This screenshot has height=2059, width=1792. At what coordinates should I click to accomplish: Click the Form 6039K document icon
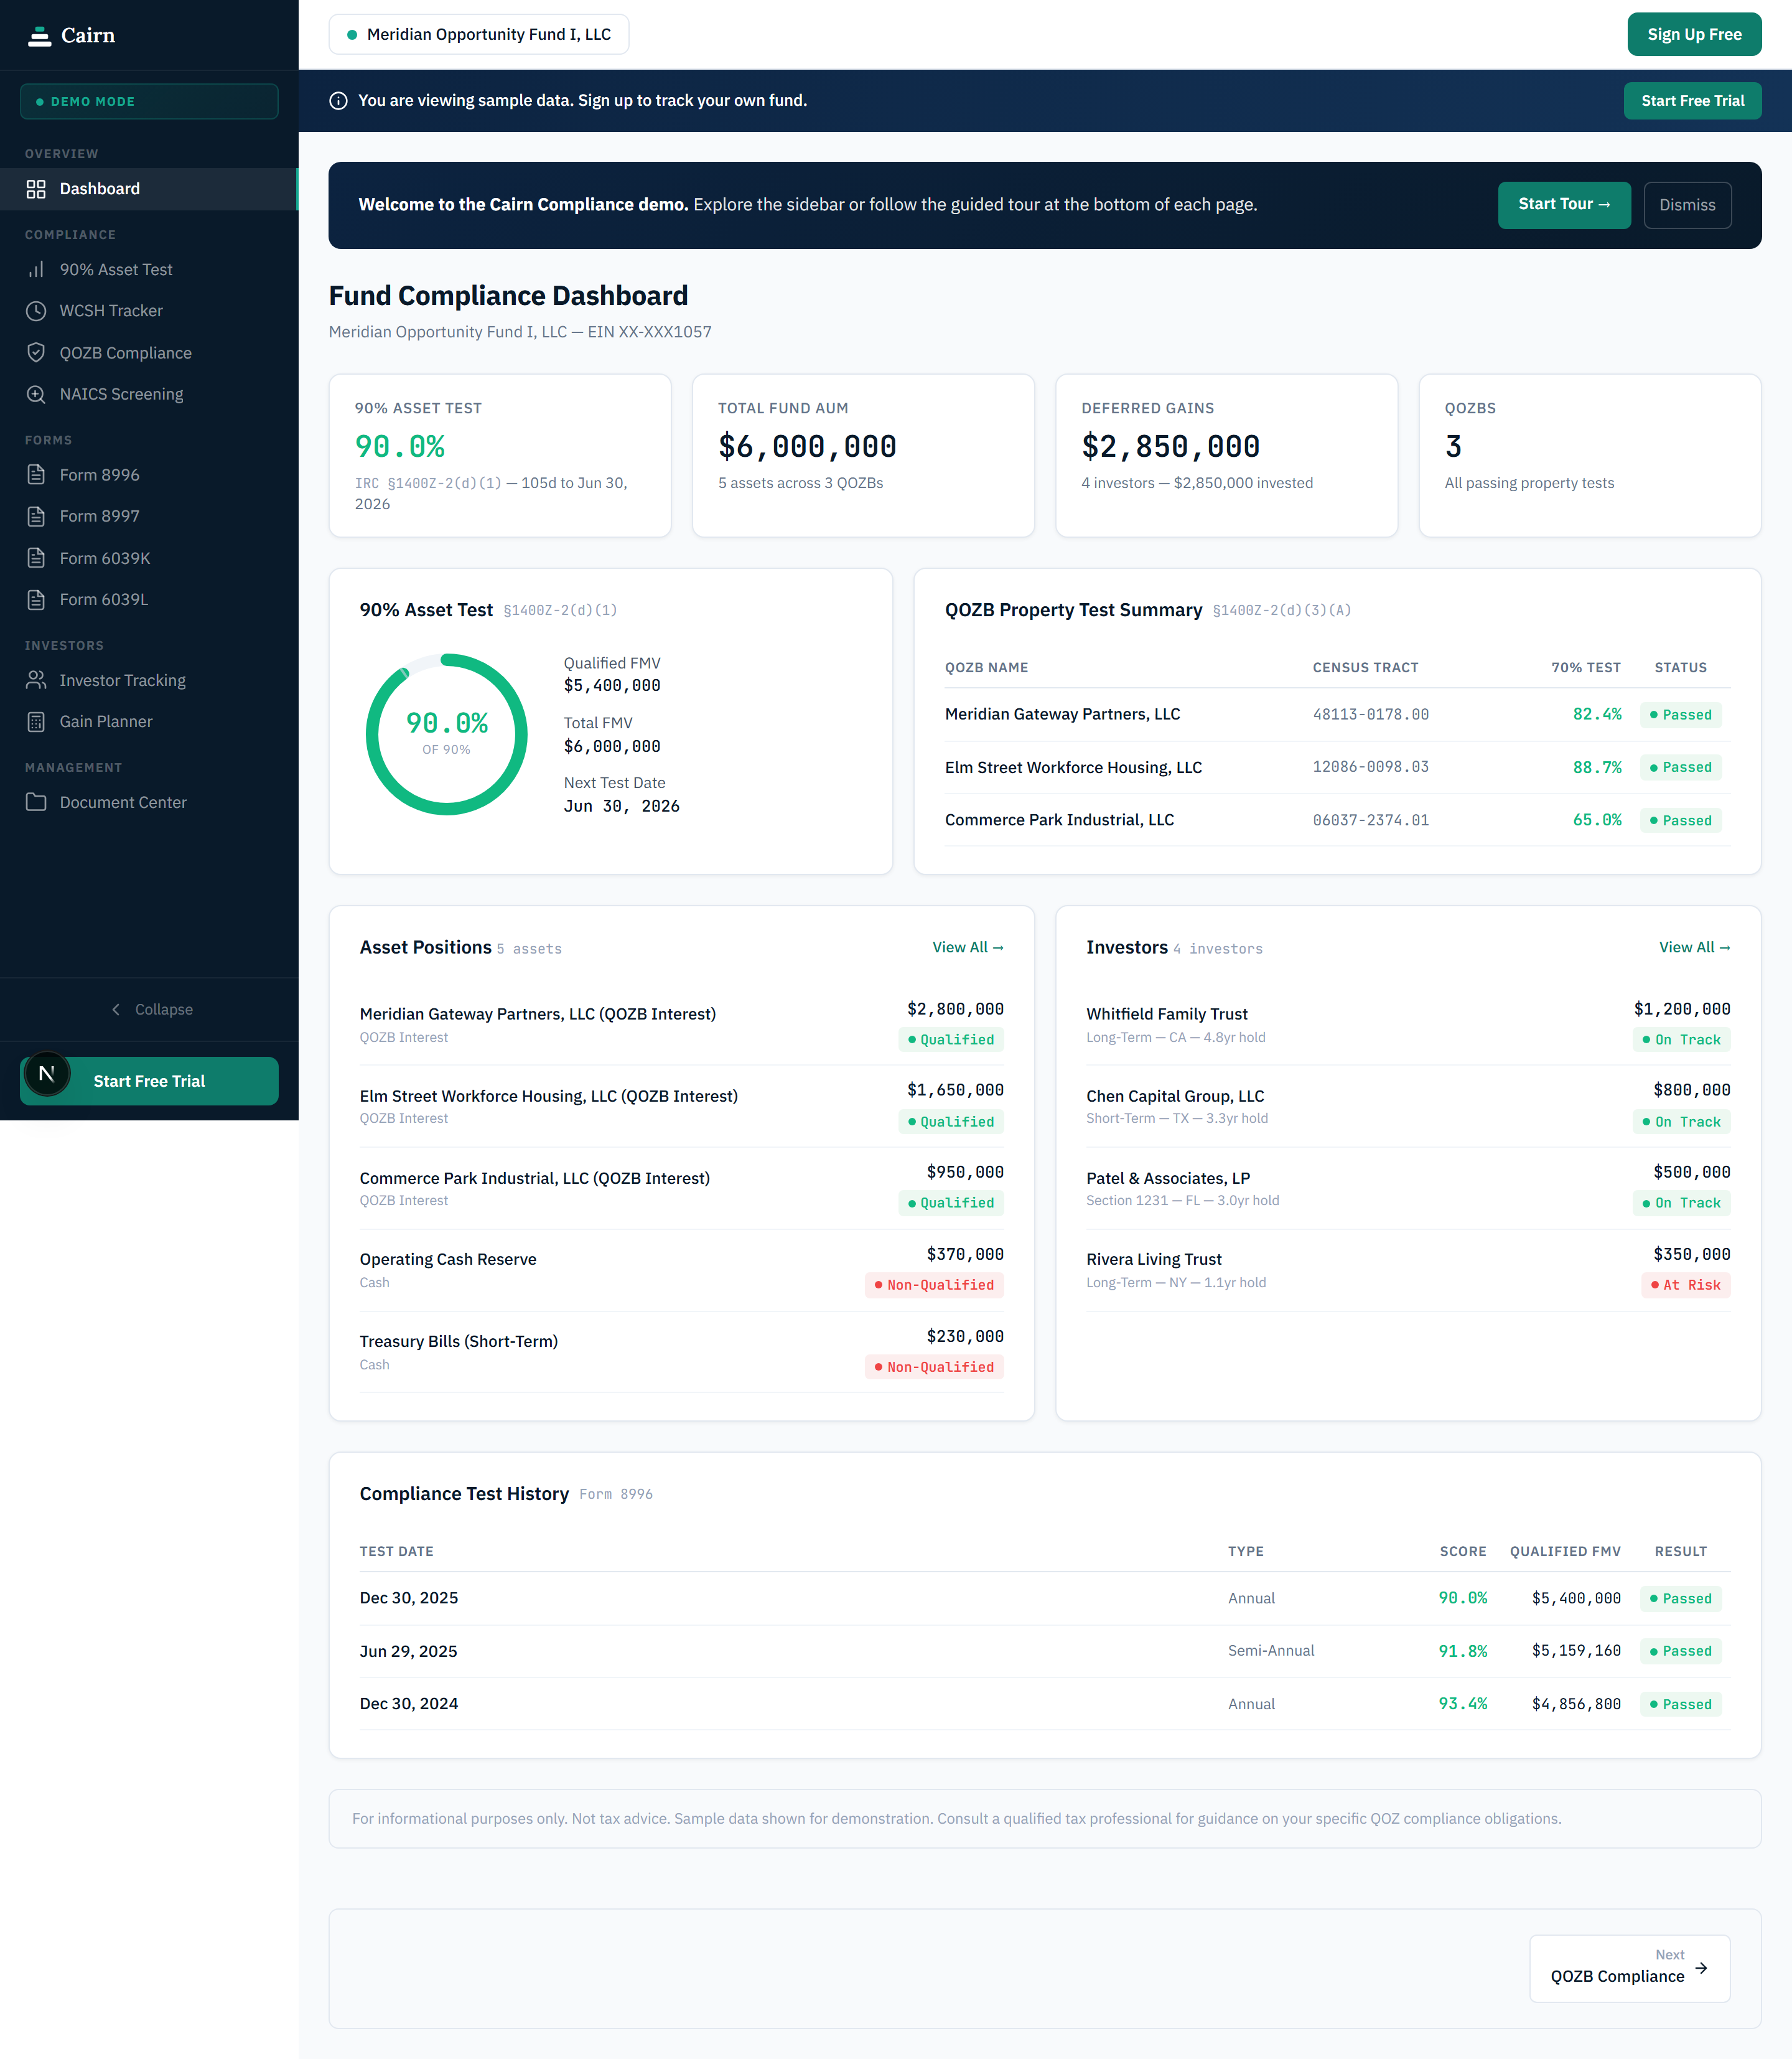[x=36, y=558]
